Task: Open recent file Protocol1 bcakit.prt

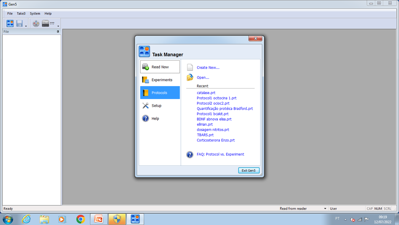Action: pyautogui.click(x=213, y=114)
